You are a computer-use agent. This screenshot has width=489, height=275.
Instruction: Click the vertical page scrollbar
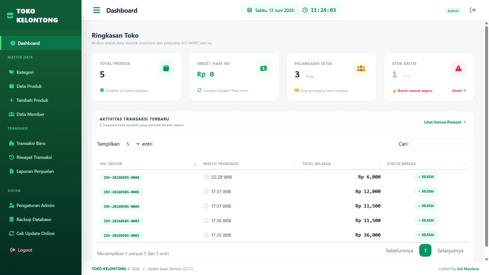pos(486,136)
